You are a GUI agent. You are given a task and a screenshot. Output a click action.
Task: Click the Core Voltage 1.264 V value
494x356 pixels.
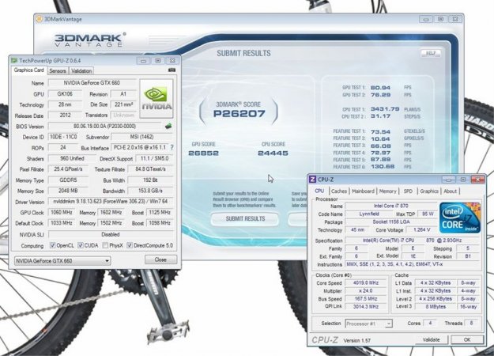[421, 230]
